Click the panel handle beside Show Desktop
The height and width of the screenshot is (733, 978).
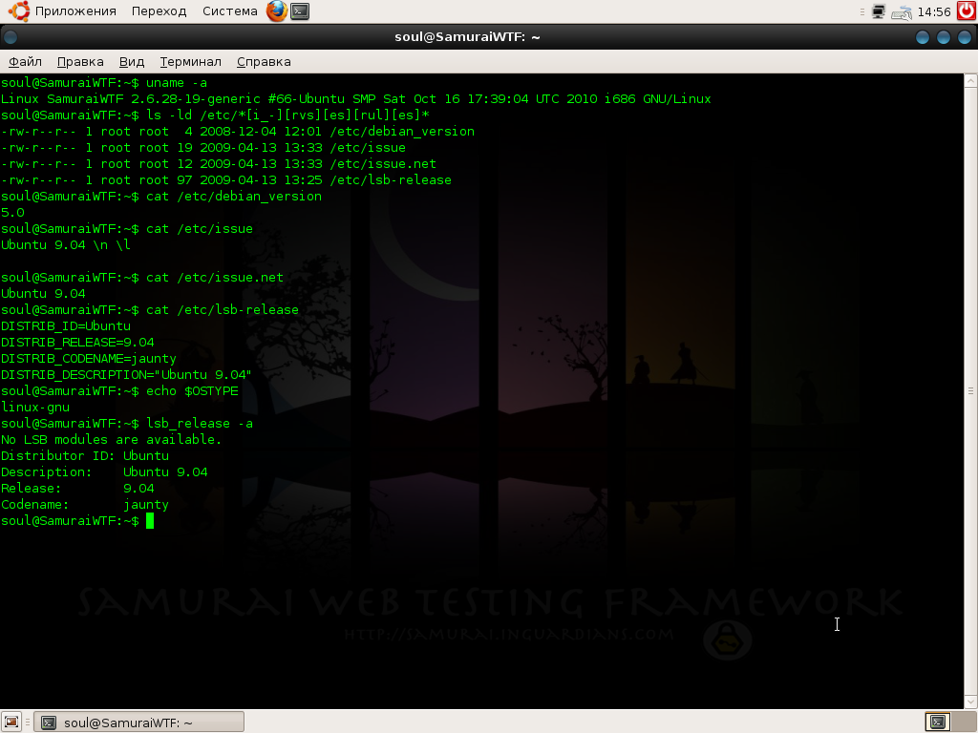[28, 723]
